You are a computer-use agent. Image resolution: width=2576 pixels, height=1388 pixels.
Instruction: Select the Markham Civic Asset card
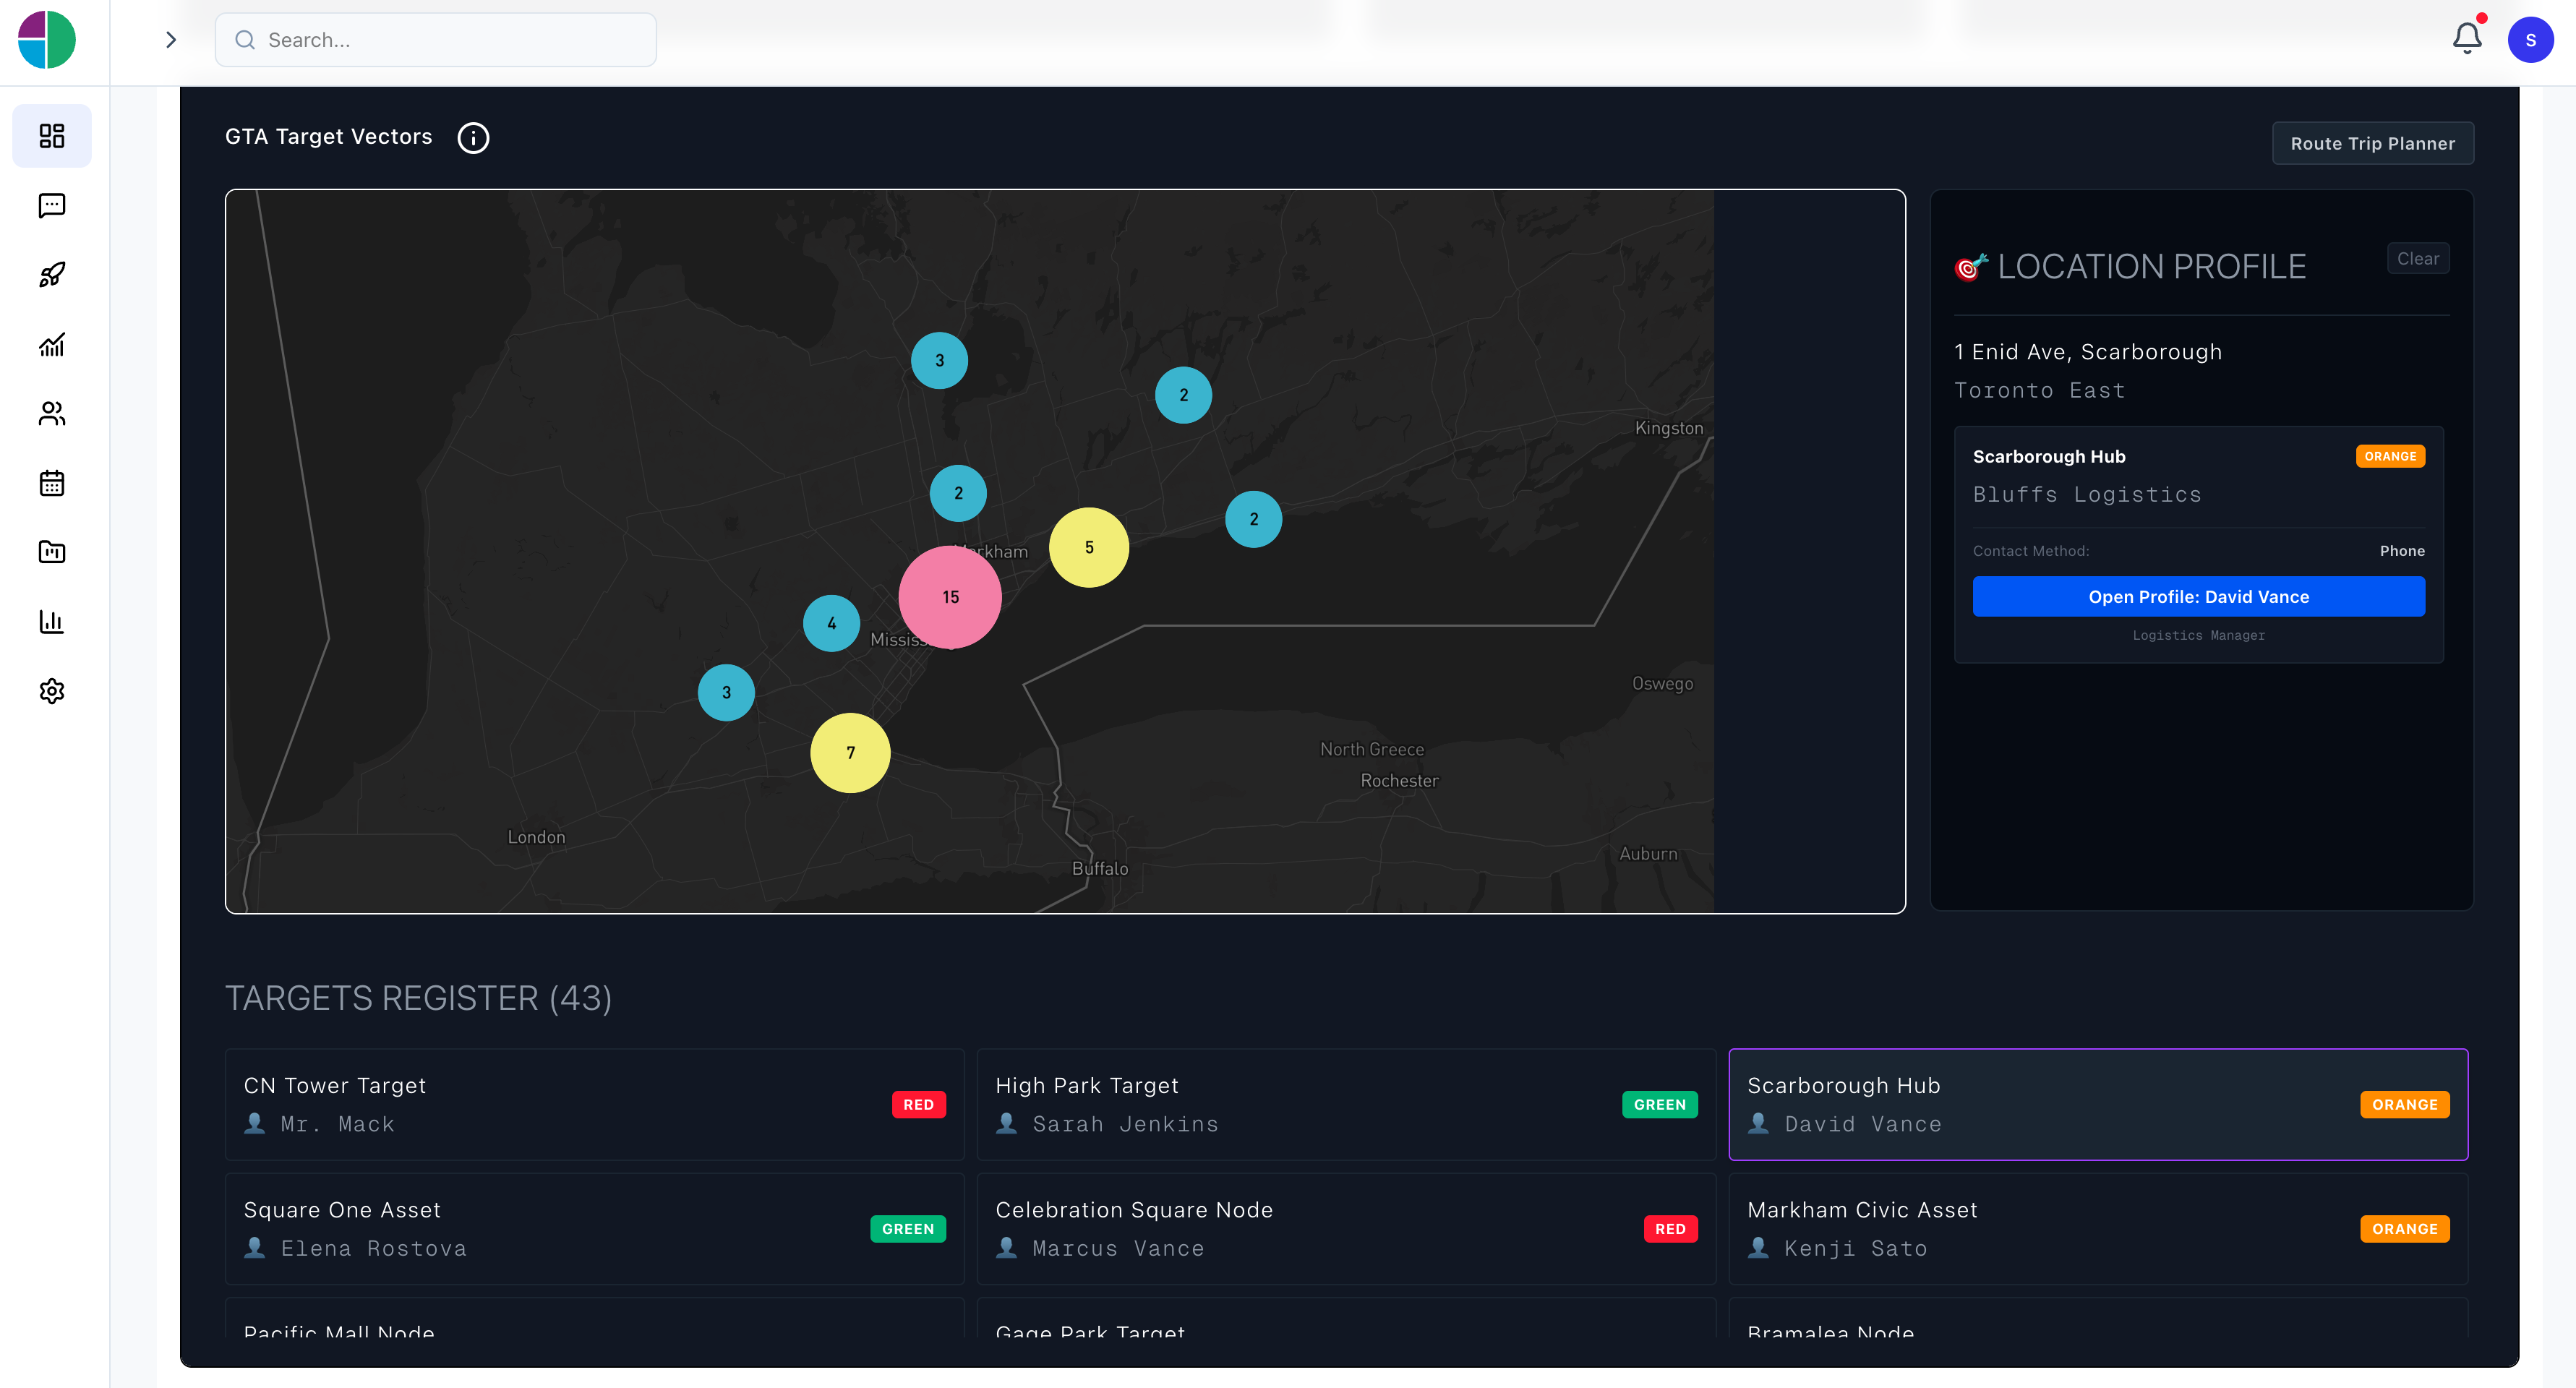[2098, 1229]
